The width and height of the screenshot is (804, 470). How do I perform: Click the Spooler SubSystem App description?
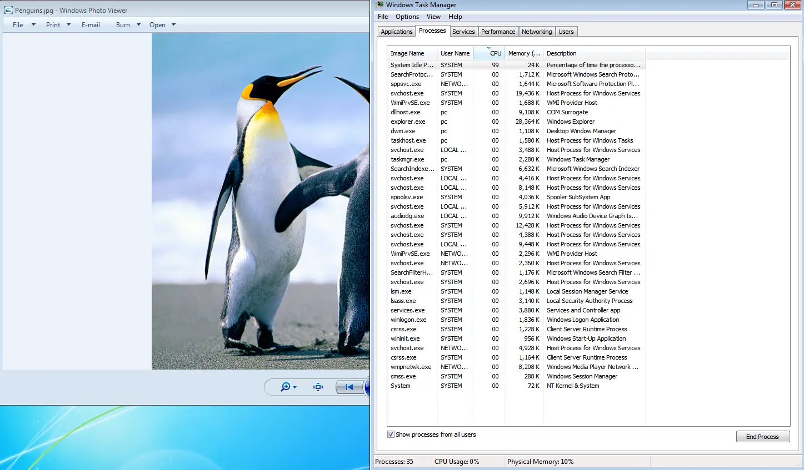(578, 197)
